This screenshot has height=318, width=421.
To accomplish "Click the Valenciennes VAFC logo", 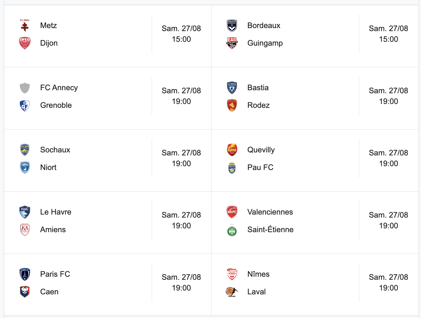I will pyautogui.click(x=232, y=212).
